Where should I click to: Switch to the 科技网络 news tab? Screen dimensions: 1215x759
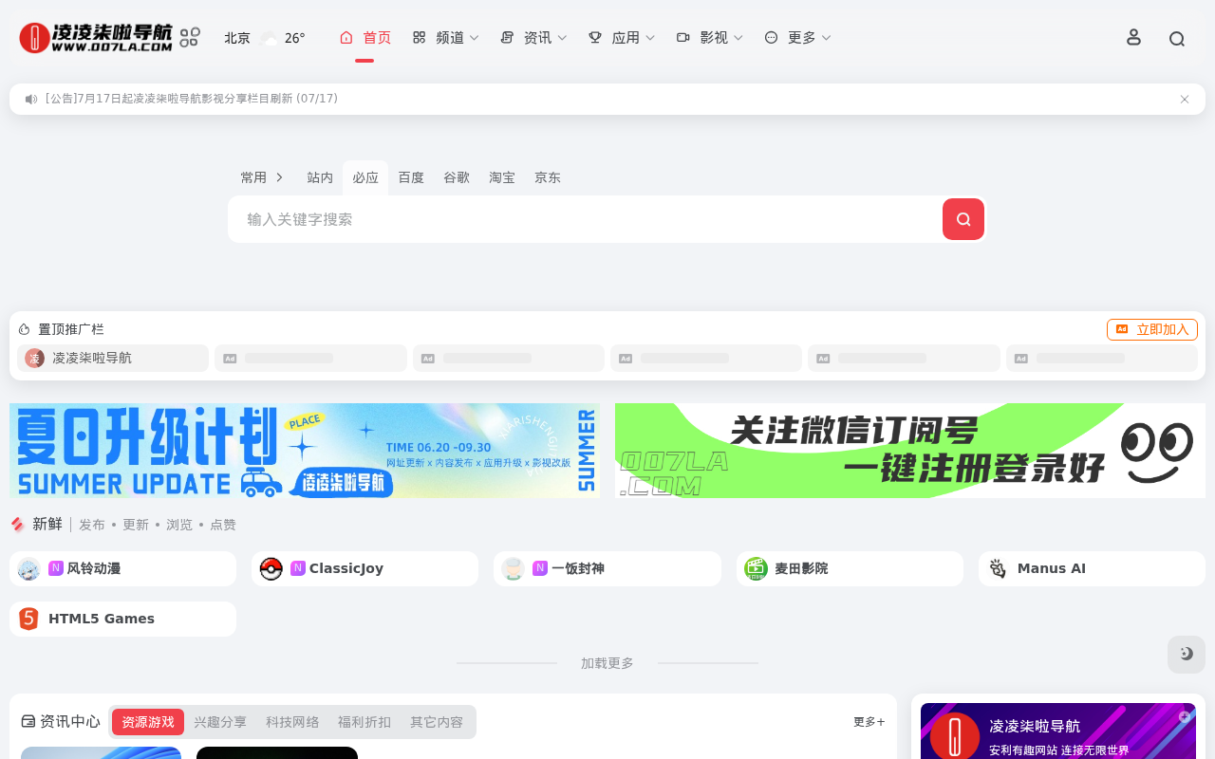[x=292, y=722]
